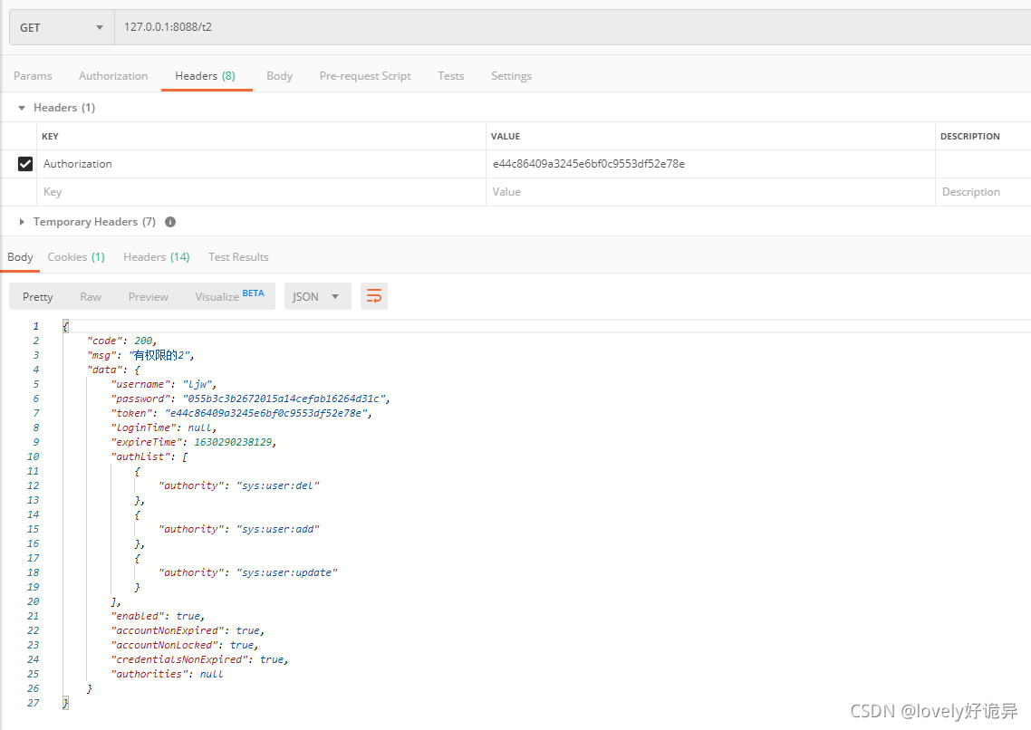1031x730 pixels.
Task: Click the Description placeholder field
Action: [983, 192]
